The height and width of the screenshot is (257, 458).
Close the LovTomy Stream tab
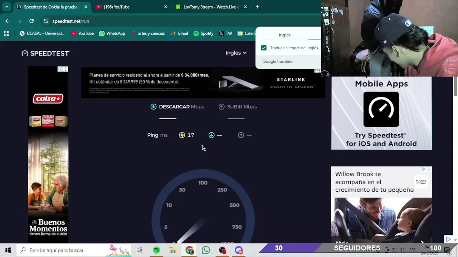(x=245, y=7)
